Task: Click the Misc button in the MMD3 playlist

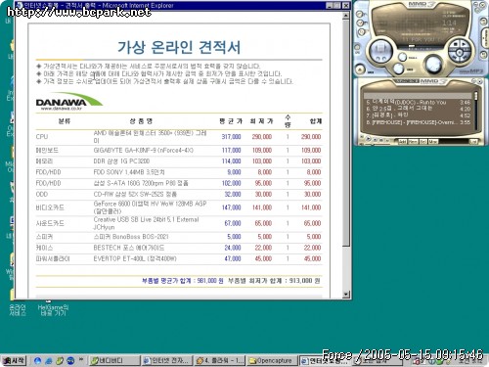Action: (433, 141)
